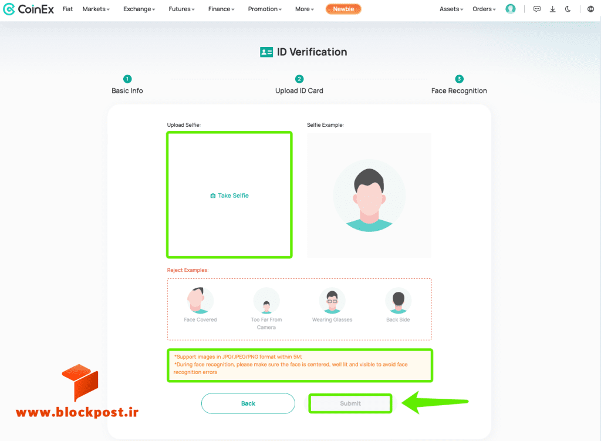Click the Too Far From Camera example
601x441 pixels.
pyautogui.click(x=266, y=309)
